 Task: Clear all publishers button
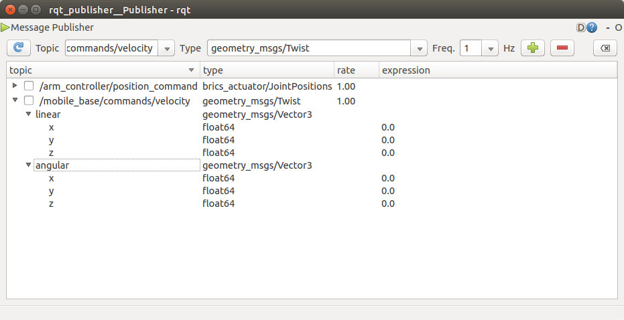coord(605,48)
